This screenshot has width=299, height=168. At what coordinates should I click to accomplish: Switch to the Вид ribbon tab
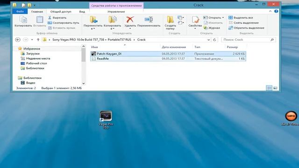point(82,12)
